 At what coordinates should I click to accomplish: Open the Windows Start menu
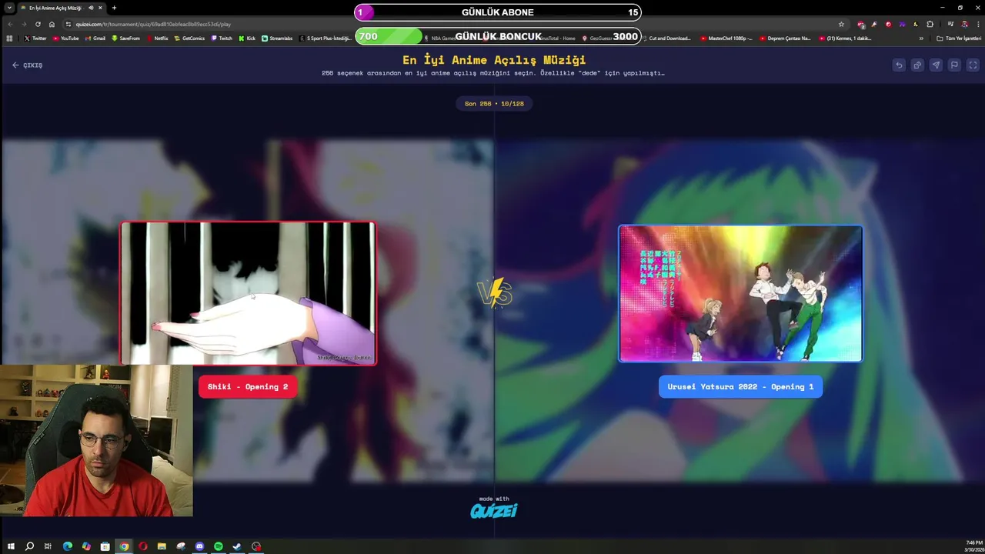(x=11, y=546)
